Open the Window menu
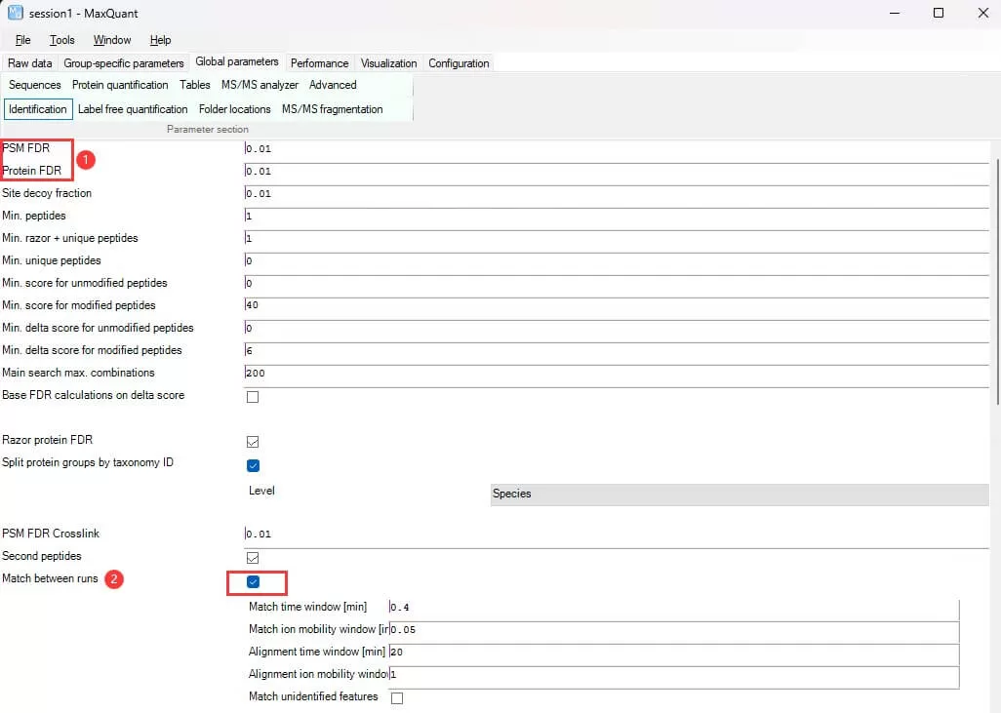The height and width of the screenshot is (713, 1001). (111, 40)
